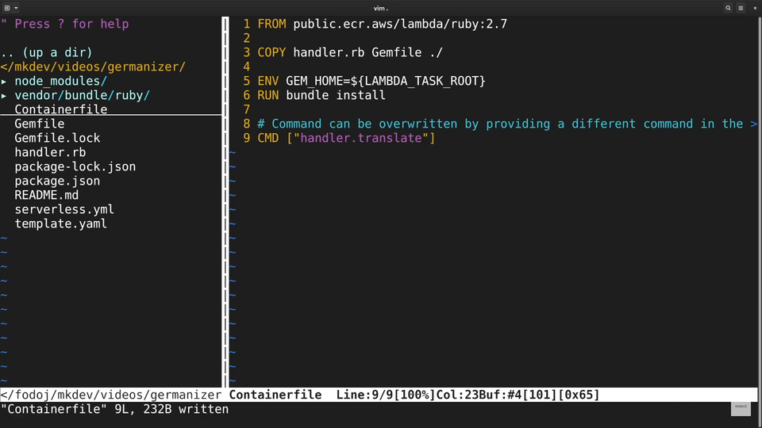Image resolution: width=762 pixels, height=428 pixels.
Task: Click the germanizer/ root path line
Action: 93,67
